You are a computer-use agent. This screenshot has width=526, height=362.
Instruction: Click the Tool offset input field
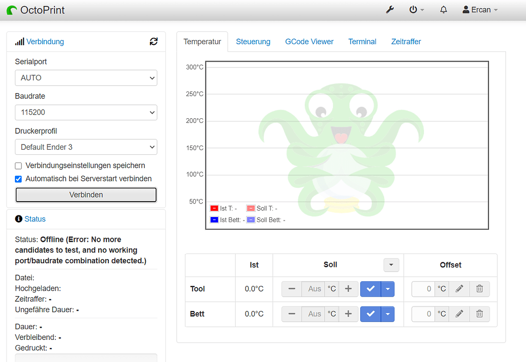424,289
